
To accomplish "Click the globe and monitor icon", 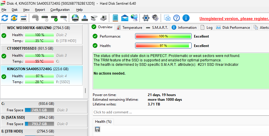I will [134, 18].
